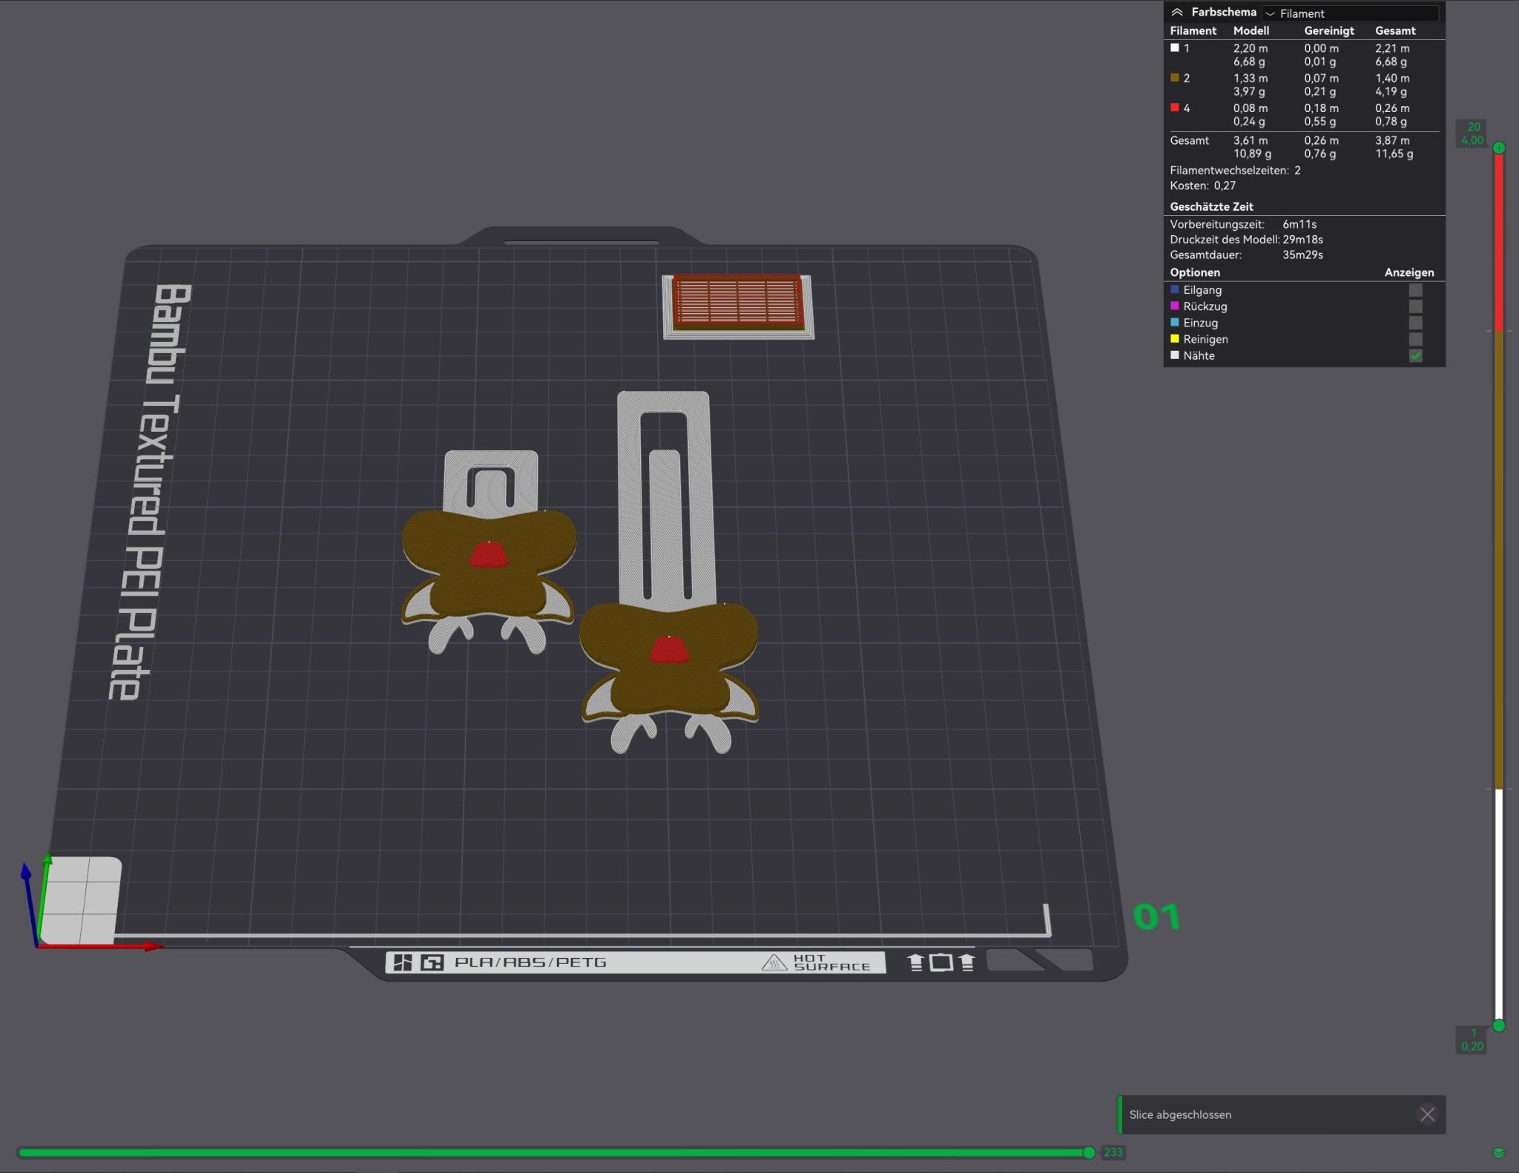Click the yellow Reinigen legend color square
The image size is (1519, 1173).
1175,339
